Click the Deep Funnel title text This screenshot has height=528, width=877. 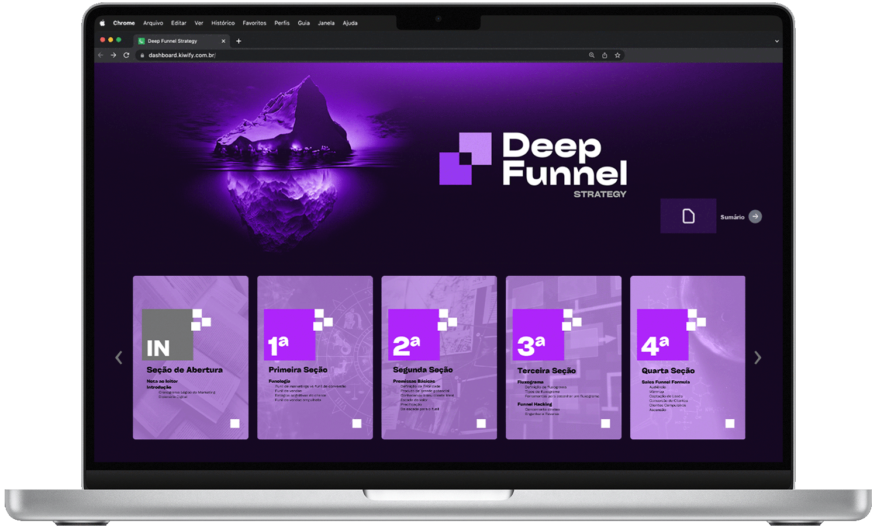[564, 159]
